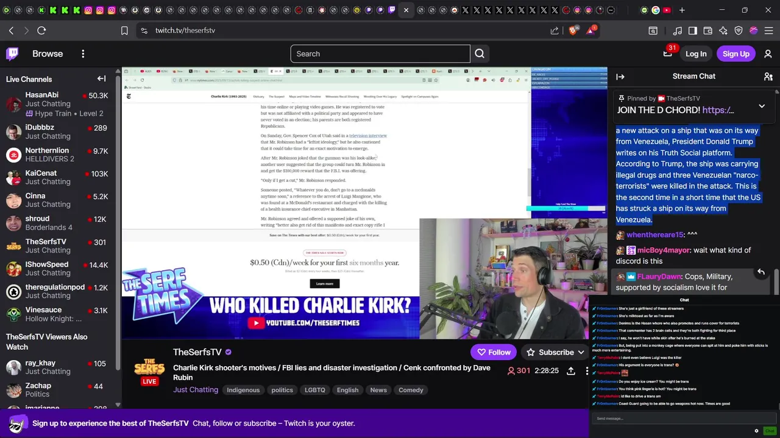Screen dimensions: 780x438
Task: Click micBoy4mayor username in chat
Action: (x=664, y=250)
